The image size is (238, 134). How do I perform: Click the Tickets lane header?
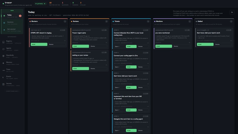click(x=131, y=22)
